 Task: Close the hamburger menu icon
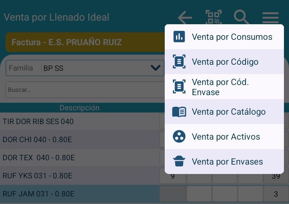click(x=271, y=17)
